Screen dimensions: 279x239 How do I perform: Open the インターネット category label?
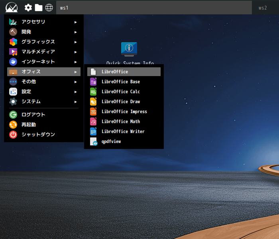point(38,62)
